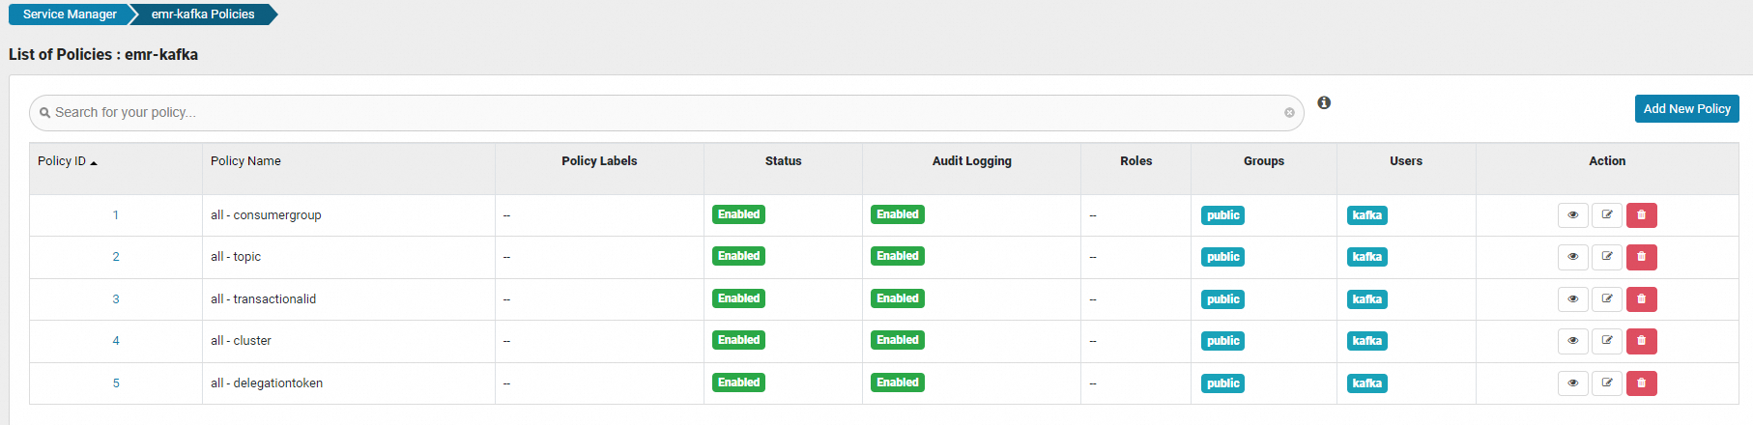Open policy ID 1 link
The height and width of the screenshot is (425, 1753).
tap(116, 215)
